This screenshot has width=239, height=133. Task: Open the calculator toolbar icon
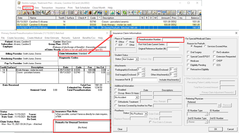(173, 13)
